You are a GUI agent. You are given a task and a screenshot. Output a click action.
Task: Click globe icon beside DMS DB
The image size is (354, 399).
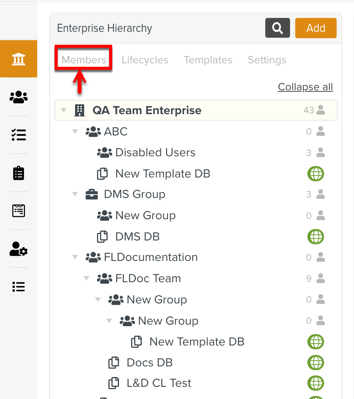tap(315, 237)
